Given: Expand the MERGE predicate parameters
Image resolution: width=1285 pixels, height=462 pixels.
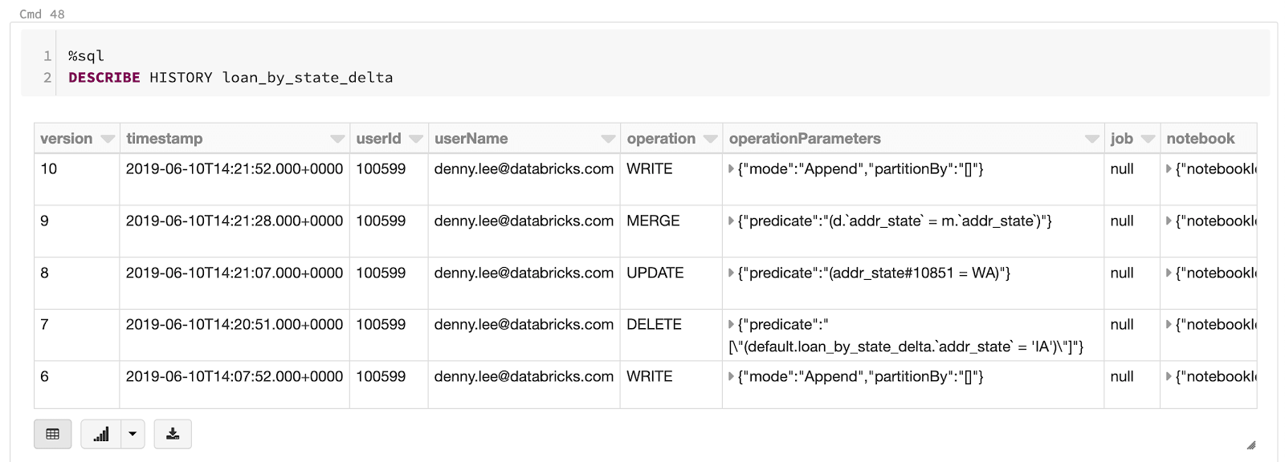Looking at the screenshot, I should [731, 221].
